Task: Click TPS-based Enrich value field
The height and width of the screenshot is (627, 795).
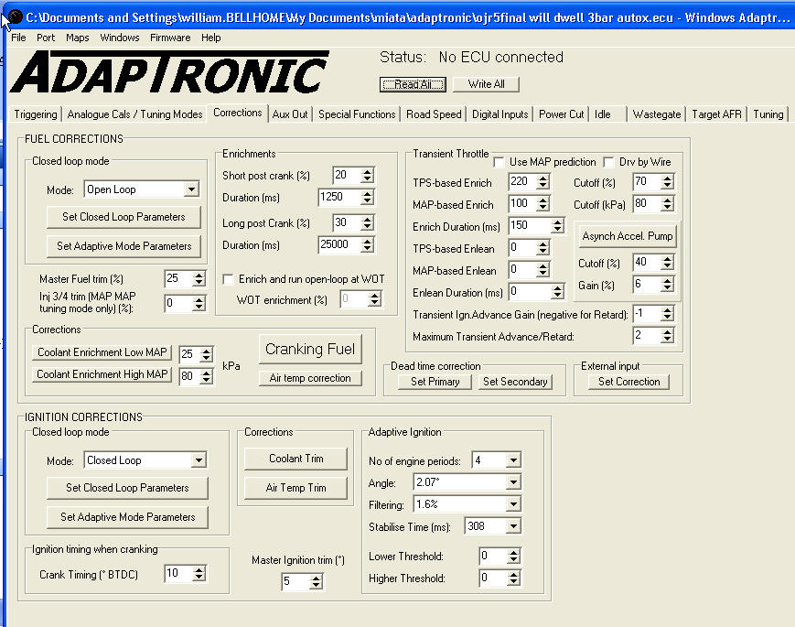Action: (x=522, y=181)
